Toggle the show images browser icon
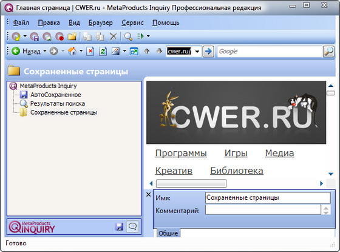The image size is (340, 252). tap(115, 52)
